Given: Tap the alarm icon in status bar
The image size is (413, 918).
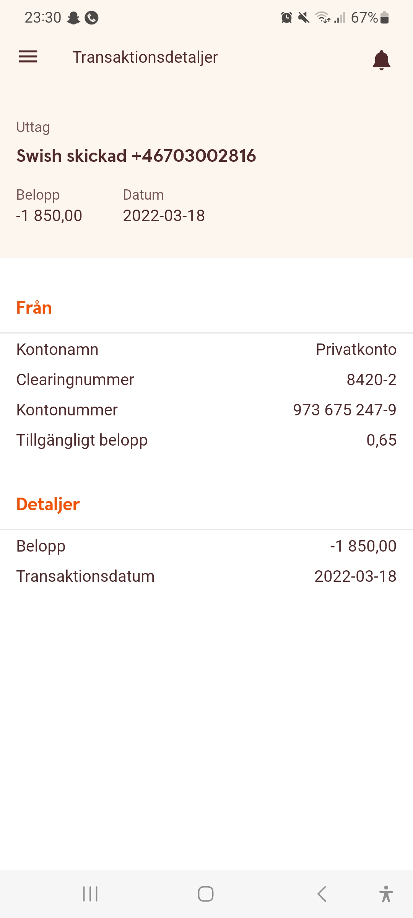Looking at the screenshot, I should tap(286, 18).
